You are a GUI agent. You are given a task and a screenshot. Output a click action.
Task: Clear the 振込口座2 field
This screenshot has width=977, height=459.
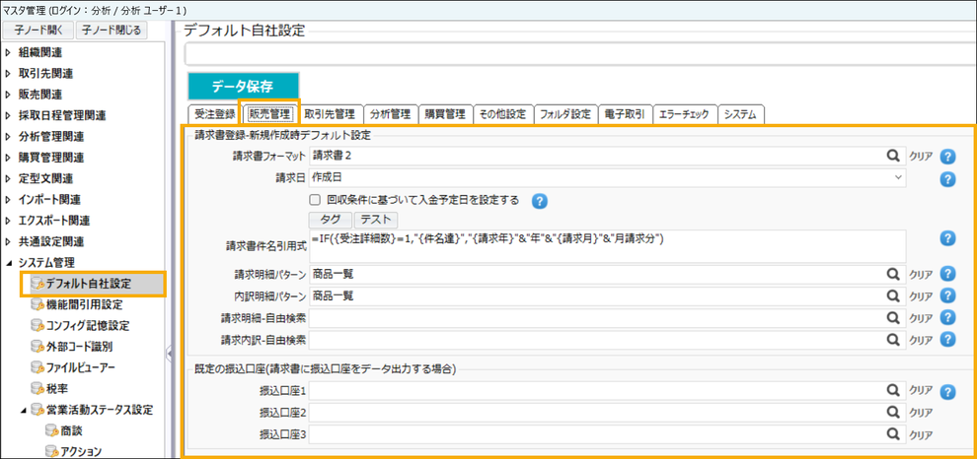921,413
